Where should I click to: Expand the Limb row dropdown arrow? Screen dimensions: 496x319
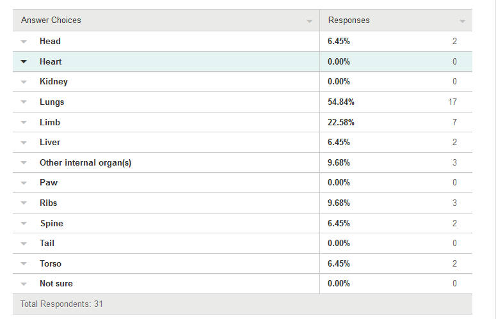point(24,122)
